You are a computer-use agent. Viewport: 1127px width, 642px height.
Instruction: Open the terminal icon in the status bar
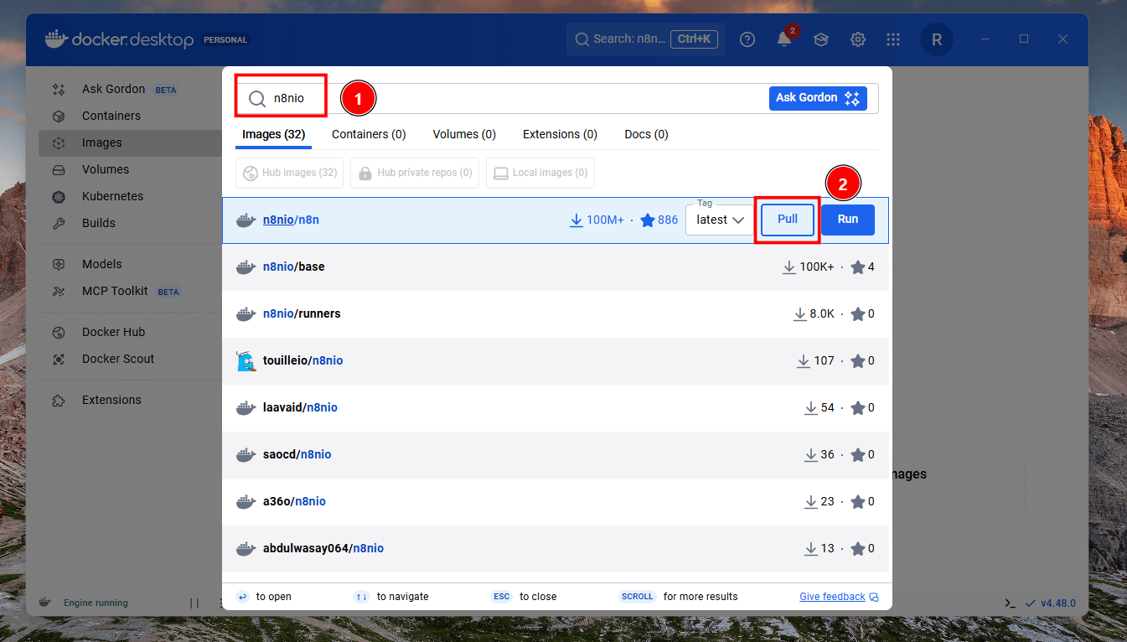click(1010, 603)
